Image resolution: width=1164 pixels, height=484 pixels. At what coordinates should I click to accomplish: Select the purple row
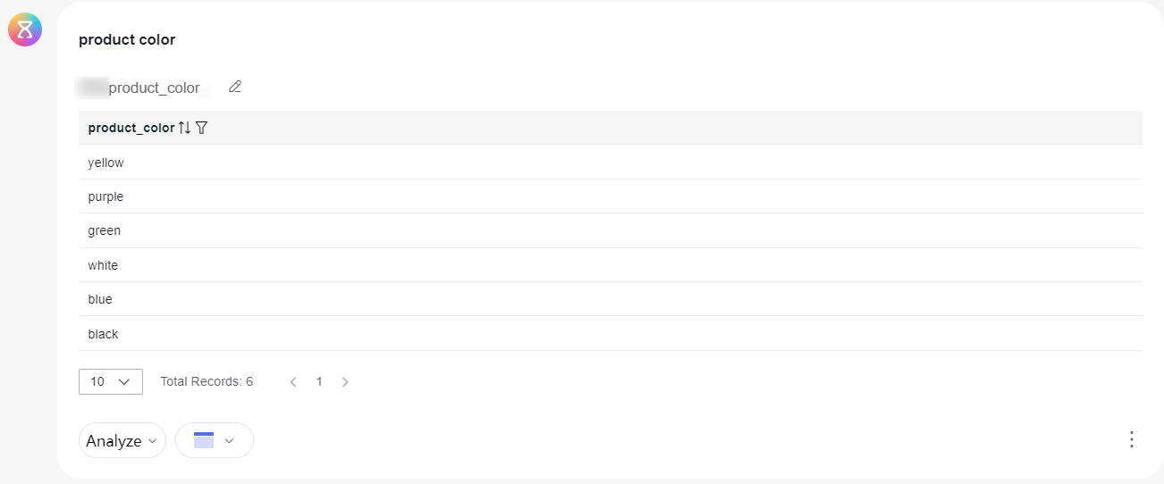(x=611, y=196)
